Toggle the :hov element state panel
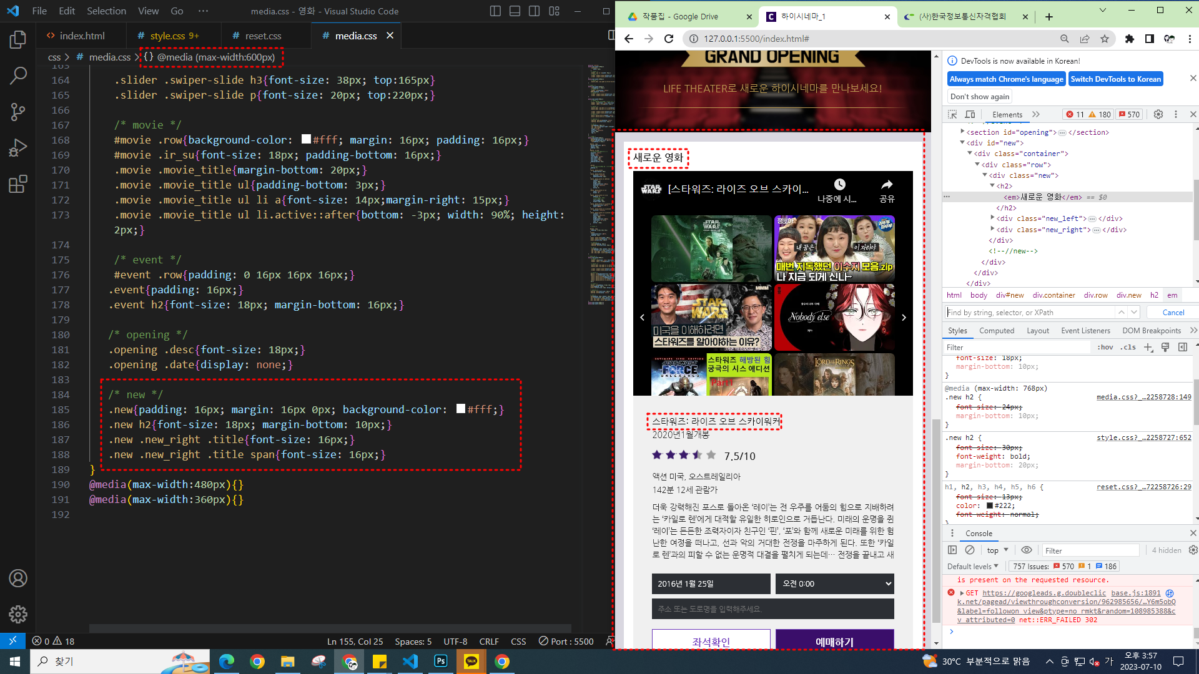 pyautogui.click(x=1105, y=347)
